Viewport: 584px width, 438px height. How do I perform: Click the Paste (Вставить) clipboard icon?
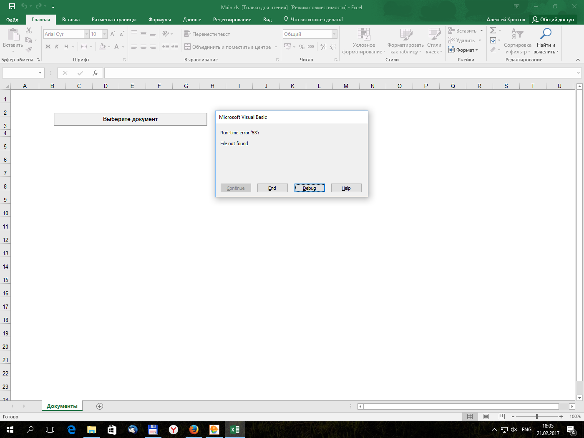point(13,35)
